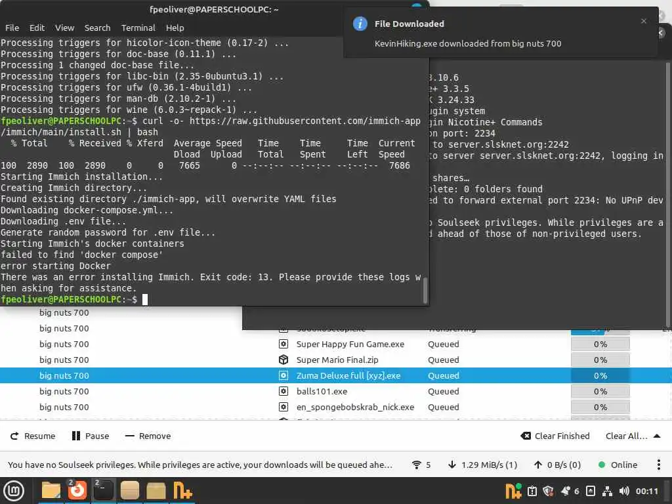This screenshot has height=504, width=672.
Task: Click the Clear Finished button
Action: pos(555,436)
